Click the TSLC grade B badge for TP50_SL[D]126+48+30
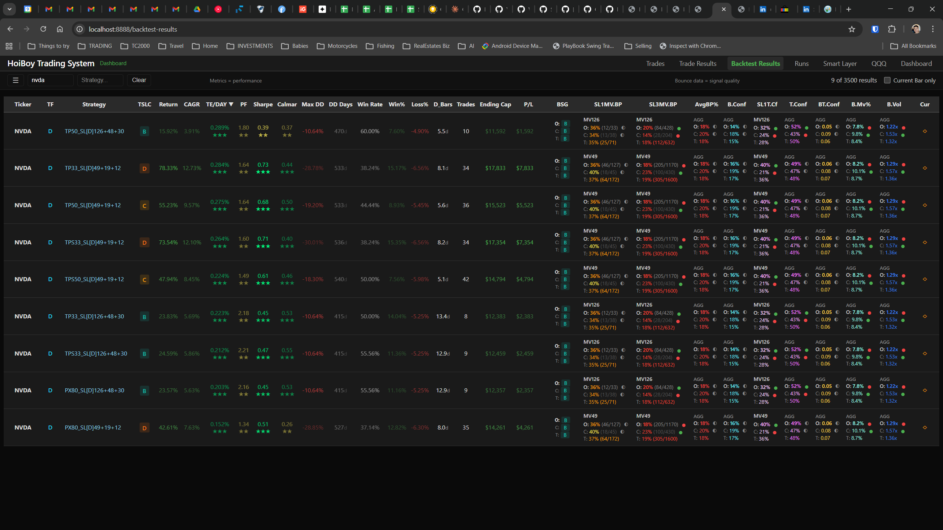This screenshot has width=943, height=530. pos(144,131)
